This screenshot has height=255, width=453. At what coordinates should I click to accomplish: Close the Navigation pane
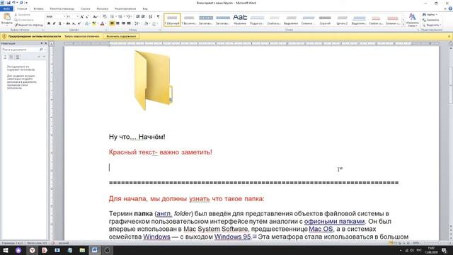point(45,43)
